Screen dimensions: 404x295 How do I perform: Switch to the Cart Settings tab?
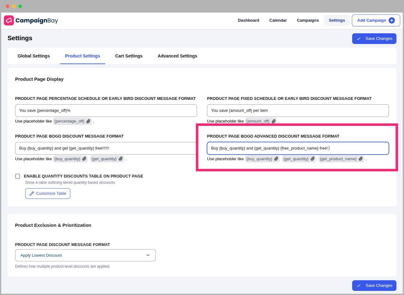tap(129, 56)
